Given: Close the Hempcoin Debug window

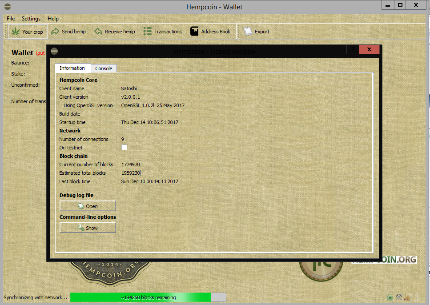Looking at the screenshot, I should (369, 50).
